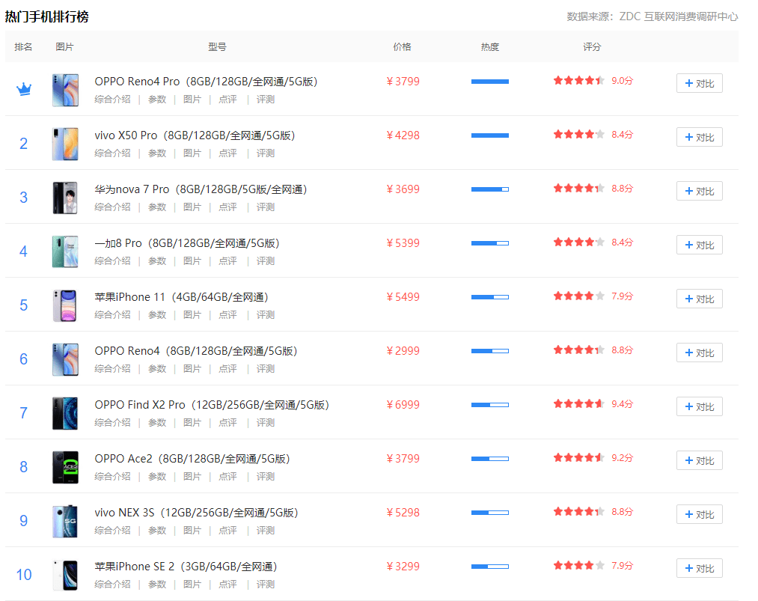758x601 pixels.
Task: Open 评测 for OPPO Ace2
Action: tap(266, 477)
